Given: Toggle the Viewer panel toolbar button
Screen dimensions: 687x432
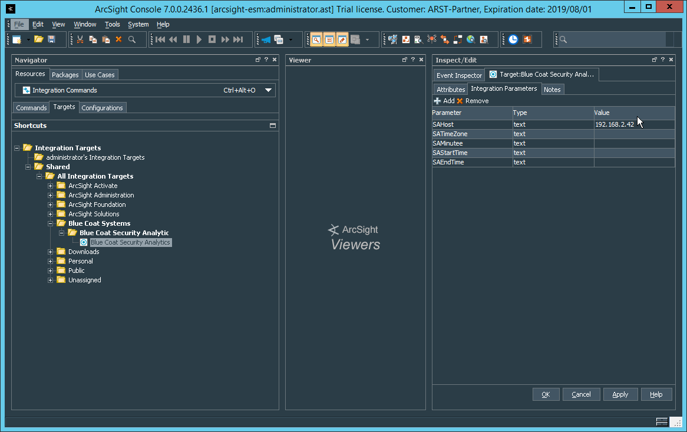Looking at the screenshot, I should (x=329, y=39).
